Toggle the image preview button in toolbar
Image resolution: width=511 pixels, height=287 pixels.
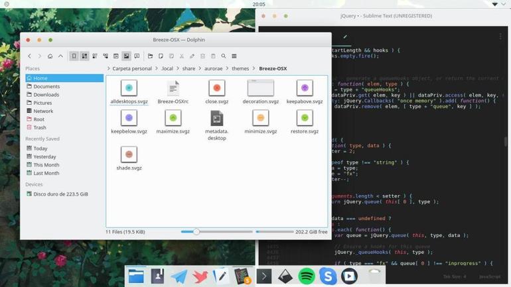coord(126,56)
